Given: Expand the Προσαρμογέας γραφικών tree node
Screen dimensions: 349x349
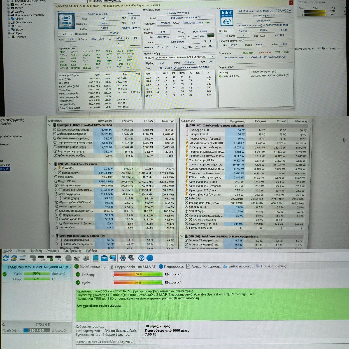Looking at the screenshot, I should (x=9, y=15).
